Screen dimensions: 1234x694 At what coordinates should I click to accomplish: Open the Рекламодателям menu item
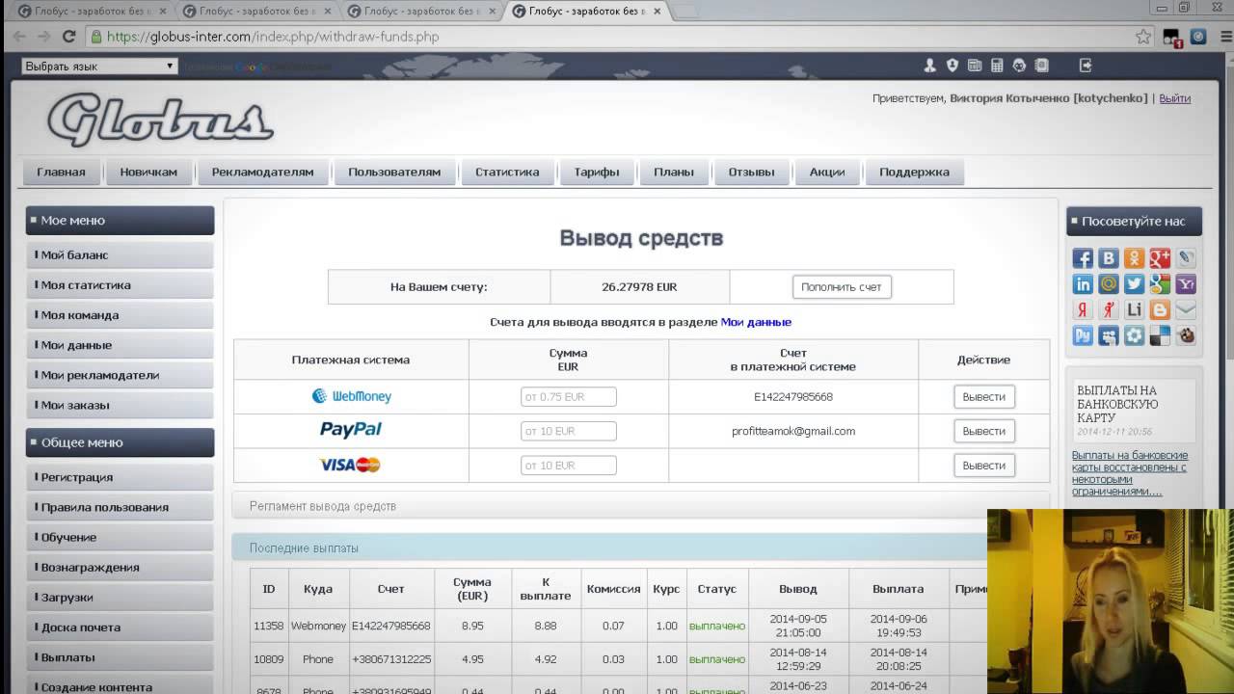(262, 173)
